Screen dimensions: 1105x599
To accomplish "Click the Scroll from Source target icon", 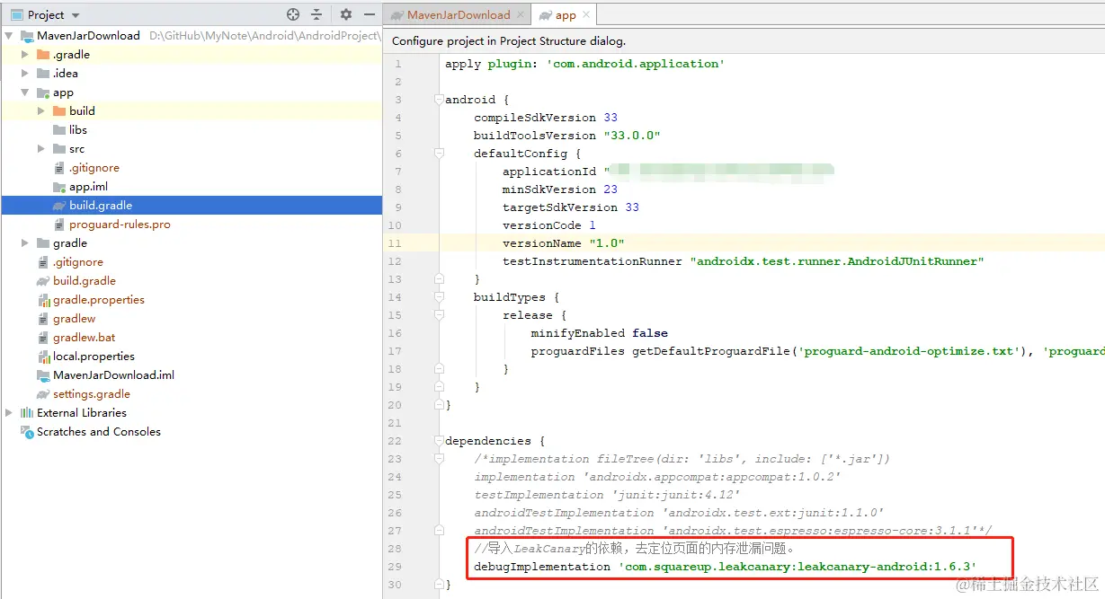I will [292, 14].
